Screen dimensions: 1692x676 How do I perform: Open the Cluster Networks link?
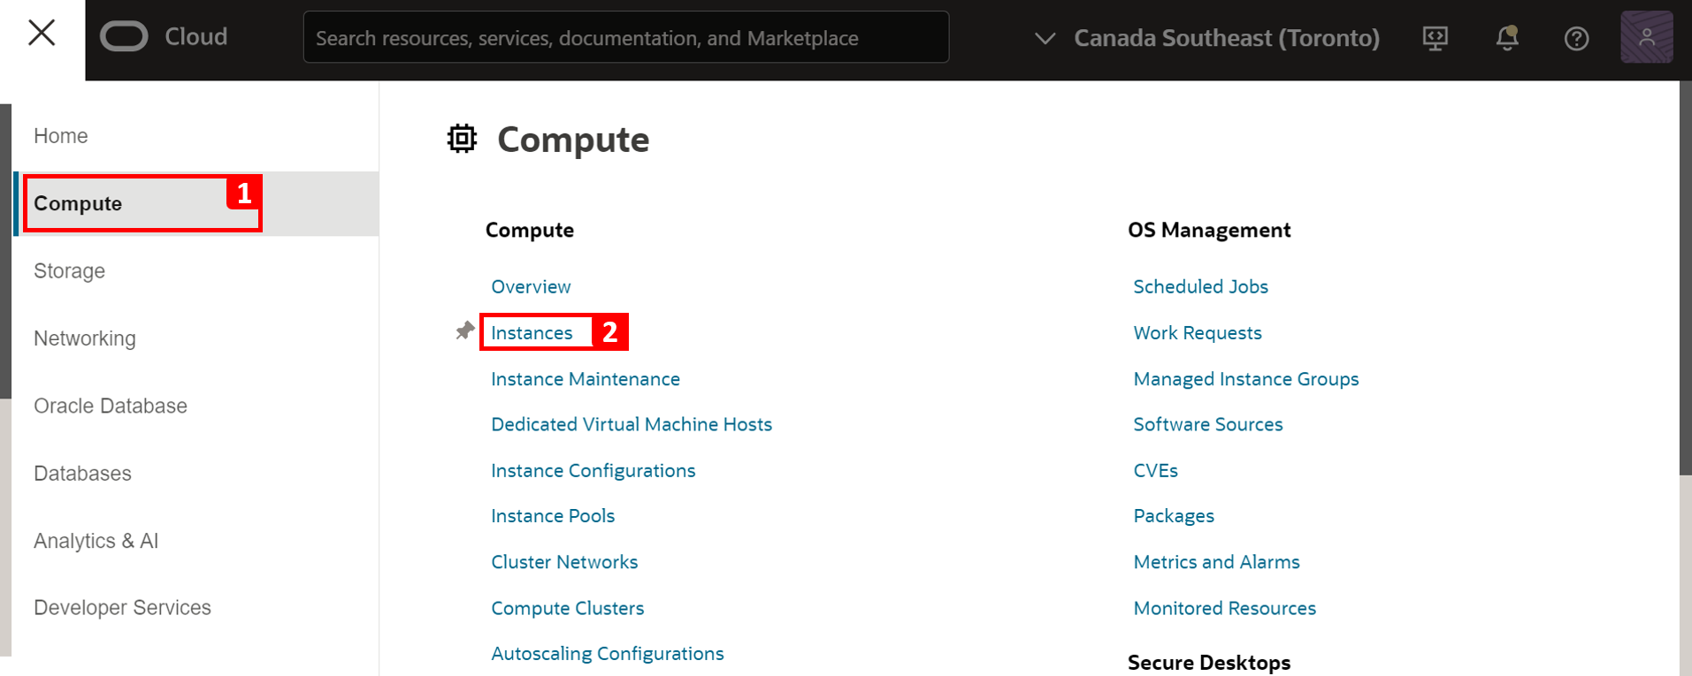pos(564,562)
